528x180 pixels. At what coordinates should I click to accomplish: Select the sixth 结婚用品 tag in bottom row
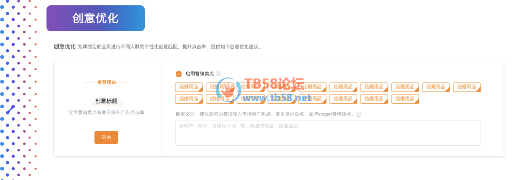click(x=343, y=99)
